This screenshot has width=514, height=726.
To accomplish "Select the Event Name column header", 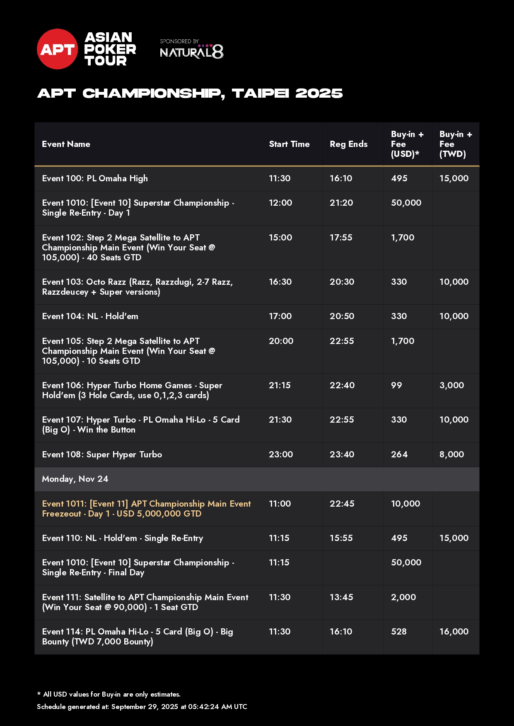I will 66,144.
